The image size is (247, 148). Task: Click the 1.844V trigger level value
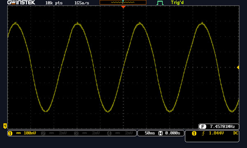[216, 133]
